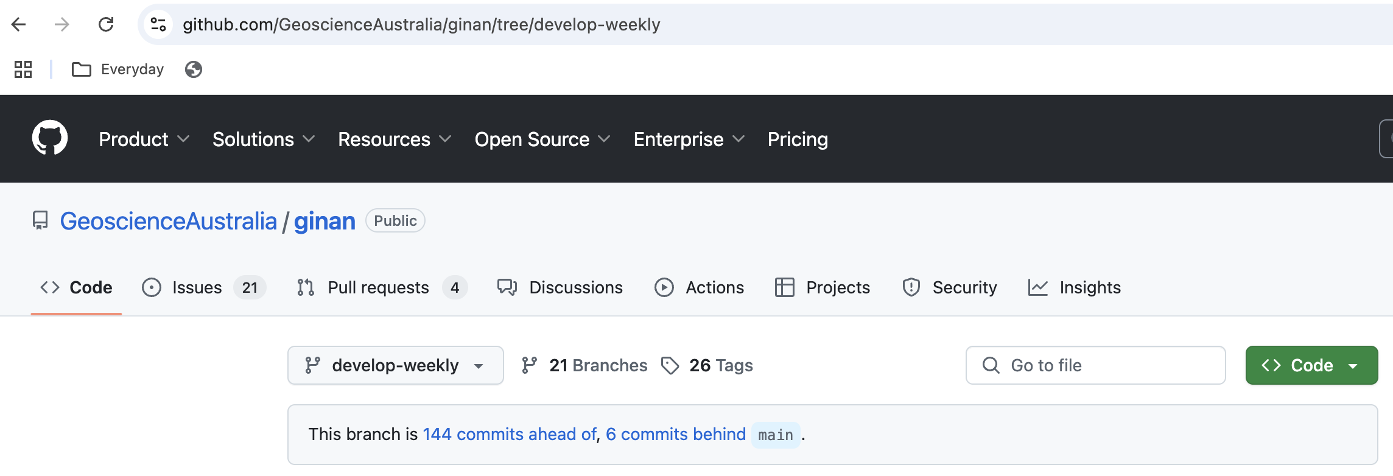
Task: Open the Pricing page
Action: pos(798,139)
